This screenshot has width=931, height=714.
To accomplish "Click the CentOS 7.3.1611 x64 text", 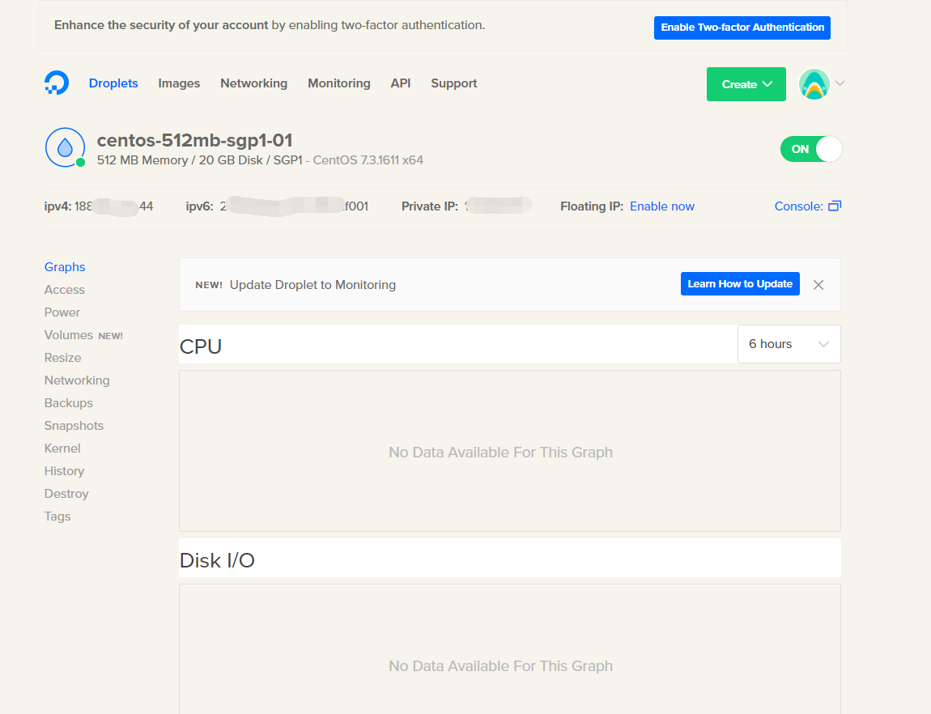I will pos(368,160).
